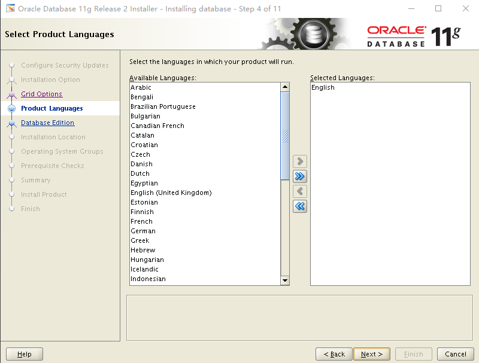Click the scroll down arrow of Available Languages
The image size is (479, 363).
tap(285, 280)
